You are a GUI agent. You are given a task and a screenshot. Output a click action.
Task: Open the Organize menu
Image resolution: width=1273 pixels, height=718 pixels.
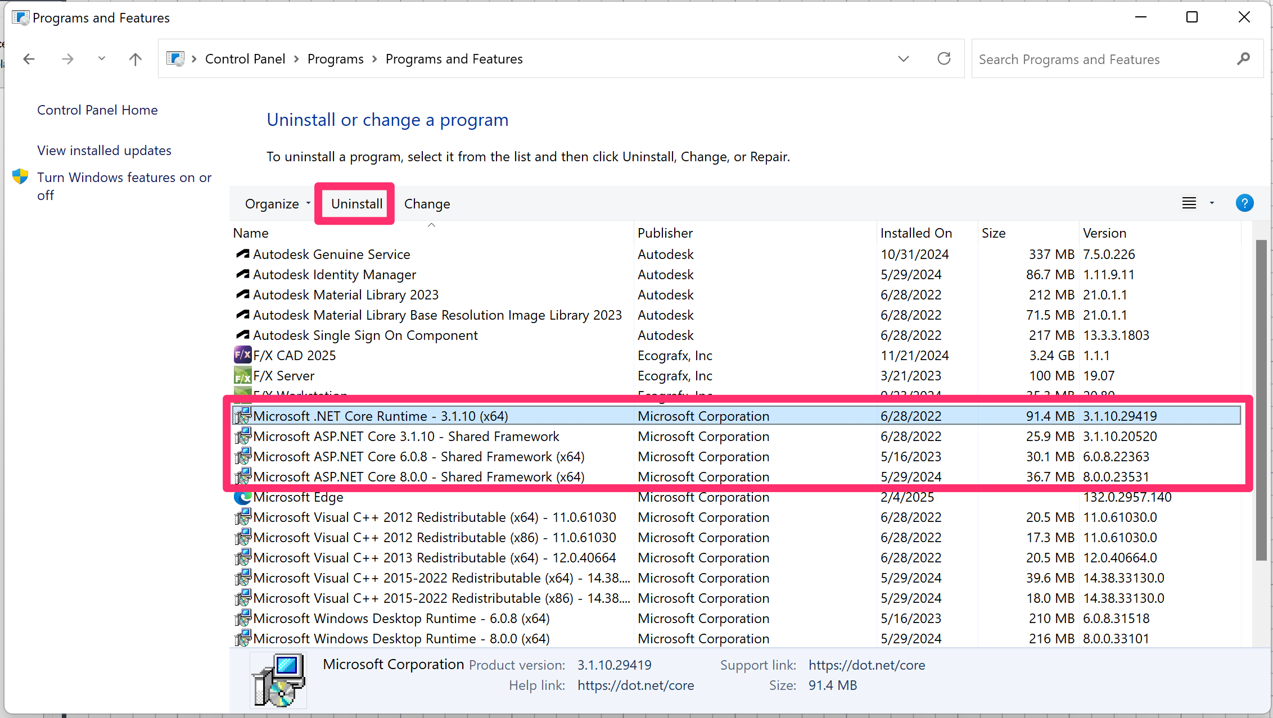coord(277,204)
